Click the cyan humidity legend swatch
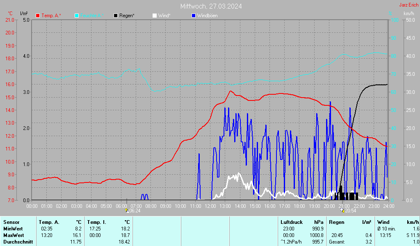420x246 pixels. click(77, 16)
